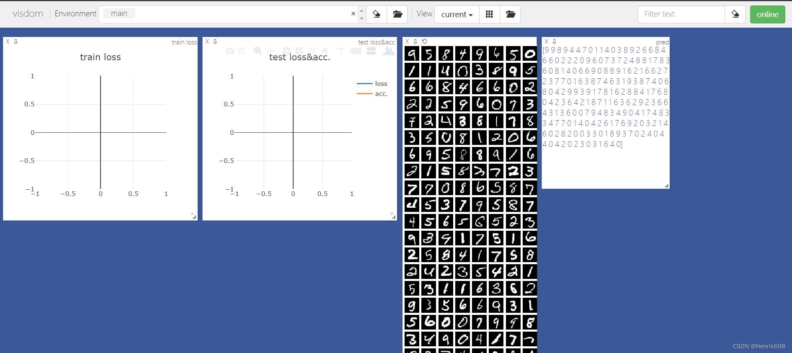792x353 pixels.
Task: Open the environment folder manage icon
Action: [x=397, y=14]
